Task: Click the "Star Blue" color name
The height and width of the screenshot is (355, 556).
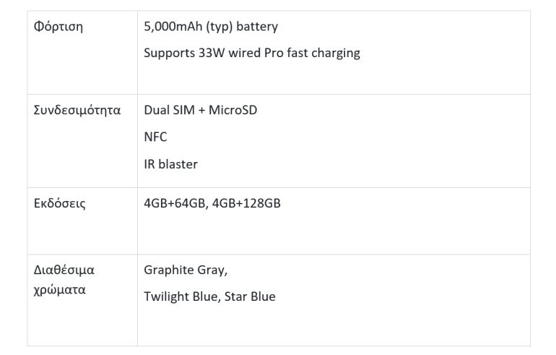Action: tap(250, 296)
